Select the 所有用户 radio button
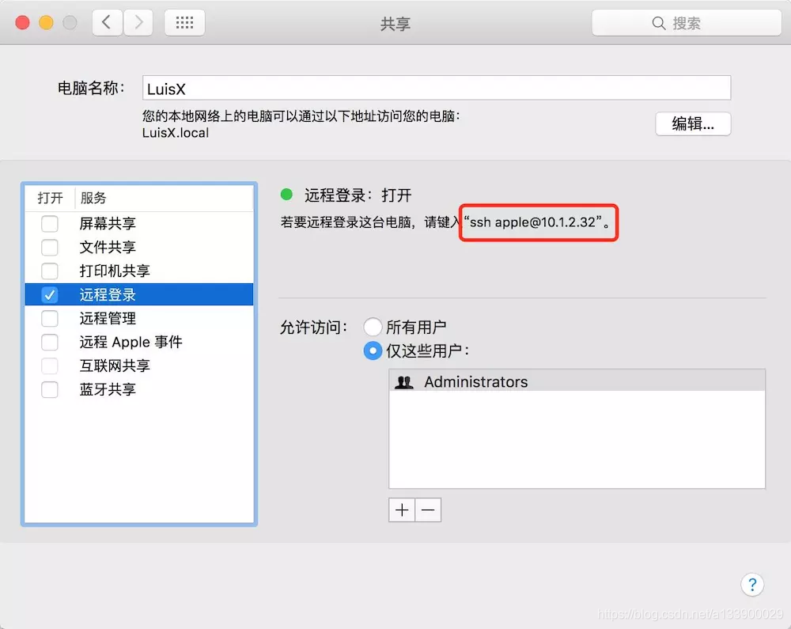The height and width of the screenshot is (629, 791). [x=373, y=327]
